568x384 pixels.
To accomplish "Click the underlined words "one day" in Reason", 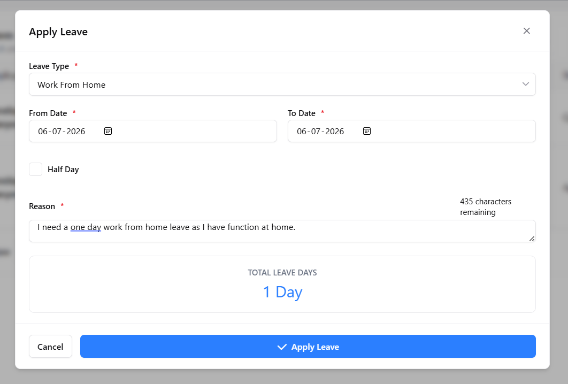I will pyautogui.click(x=86, y=227).
